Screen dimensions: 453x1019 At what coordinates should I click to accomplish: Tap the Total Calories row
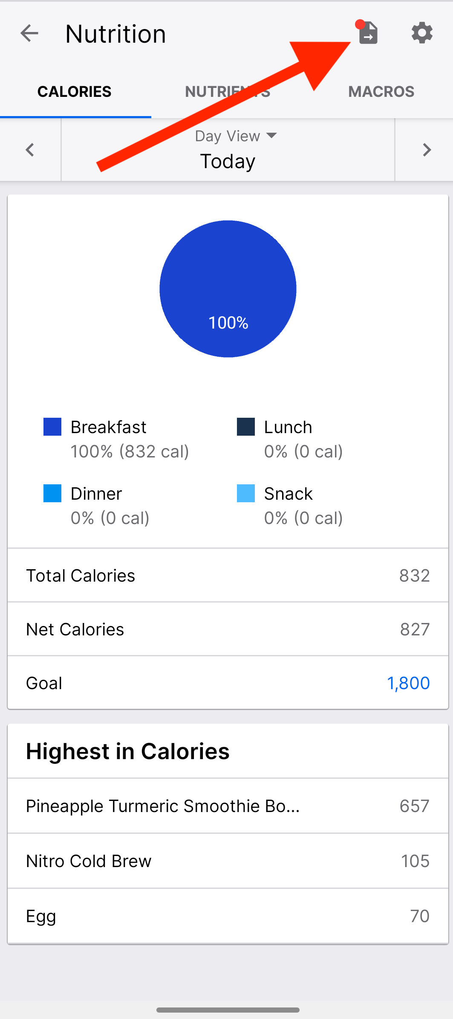[228, 576]
